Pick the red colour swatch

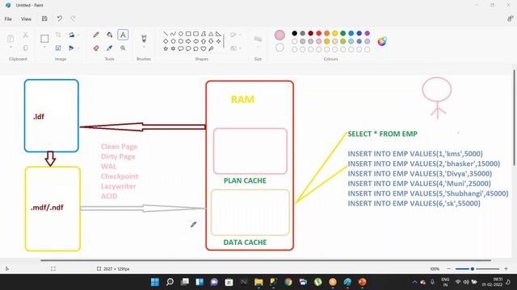click(x=319, y=33)
